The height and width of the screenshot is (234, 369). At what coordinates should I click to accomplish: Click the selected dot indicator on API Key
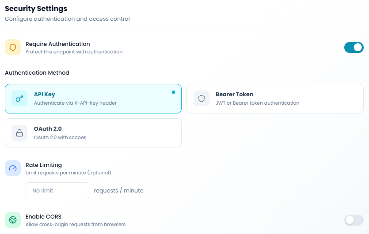click(173, 92)
